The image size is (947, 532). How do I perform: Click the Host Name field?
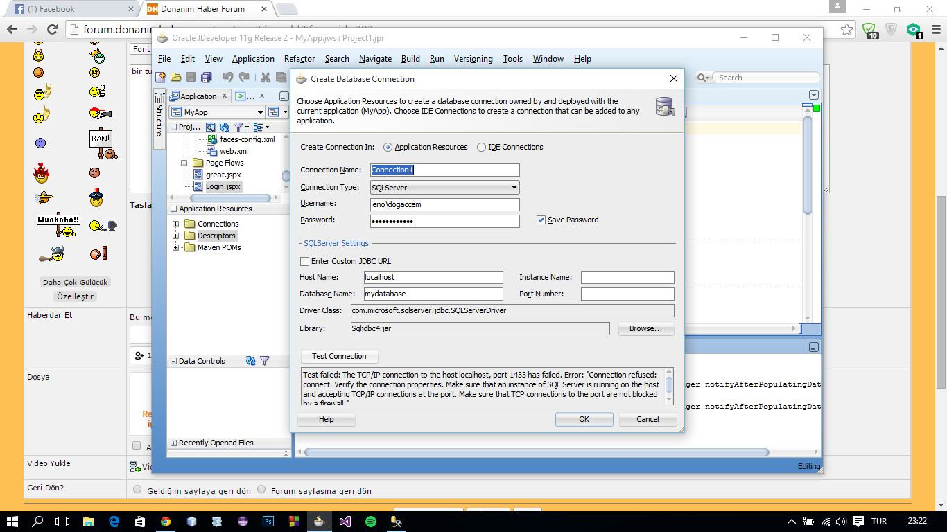click(433, 277)
